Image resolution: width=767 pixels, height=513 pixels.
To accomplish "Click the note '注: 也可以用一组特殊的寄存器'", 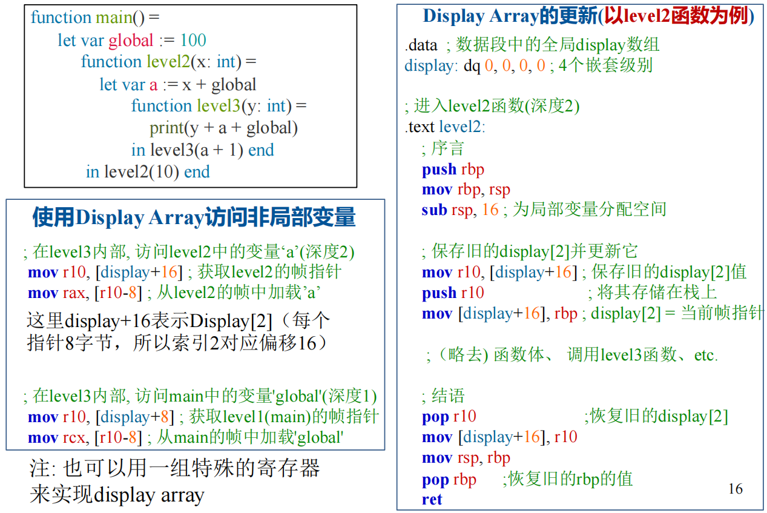I will coord(174,468).
